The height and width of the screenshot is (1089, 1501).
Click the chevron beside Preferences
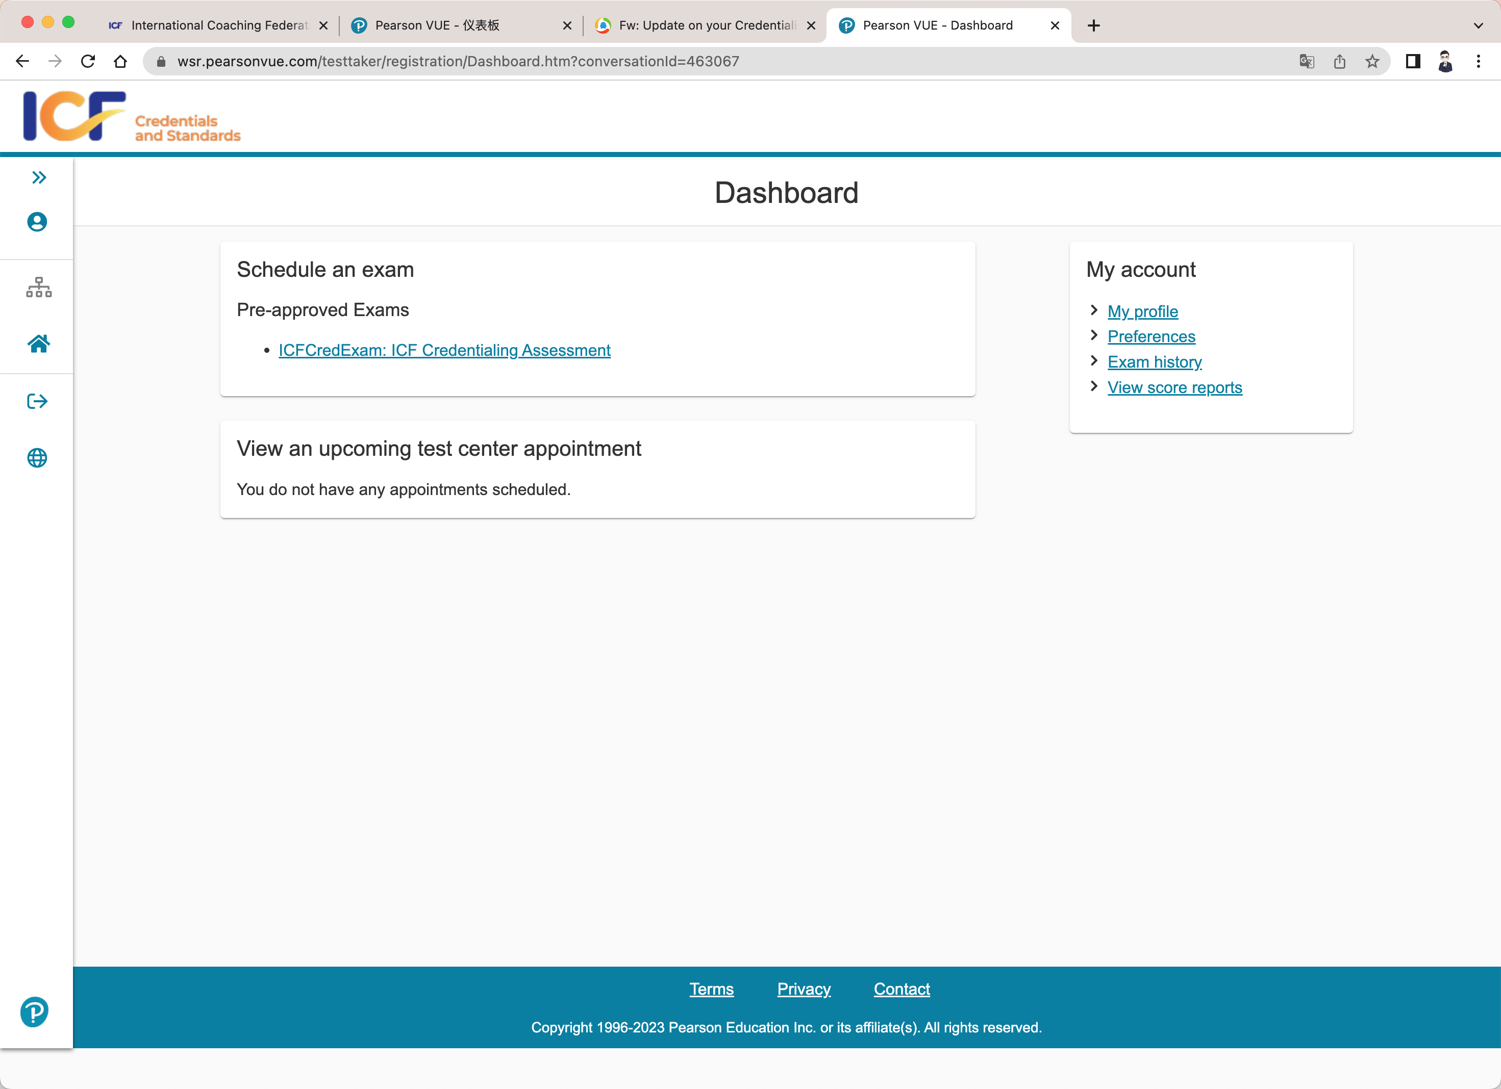coord(1094,335)
